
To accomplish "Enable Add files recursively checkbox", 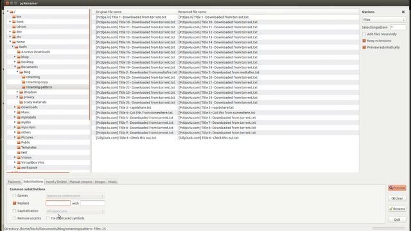I will (364, 34).
